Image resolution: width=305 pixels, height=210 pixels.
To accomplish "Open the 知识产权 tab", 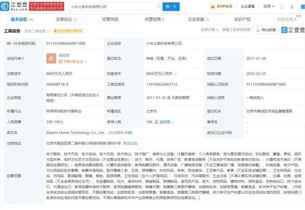I will [242, 20].
